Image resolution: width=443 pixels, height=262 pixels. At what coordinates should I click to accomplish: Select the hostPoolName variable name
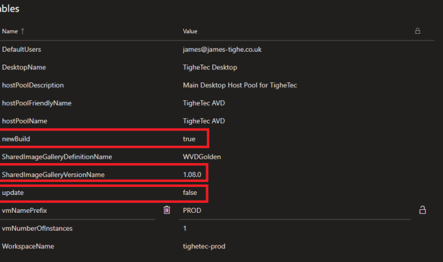click(x=25, y=121)
